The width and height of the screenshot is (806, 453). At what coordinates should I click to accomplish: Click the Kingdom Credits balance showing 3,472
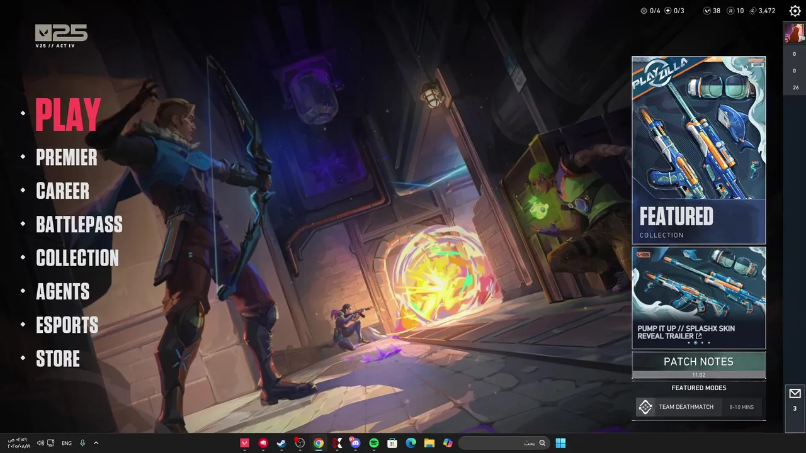(762, 11)
